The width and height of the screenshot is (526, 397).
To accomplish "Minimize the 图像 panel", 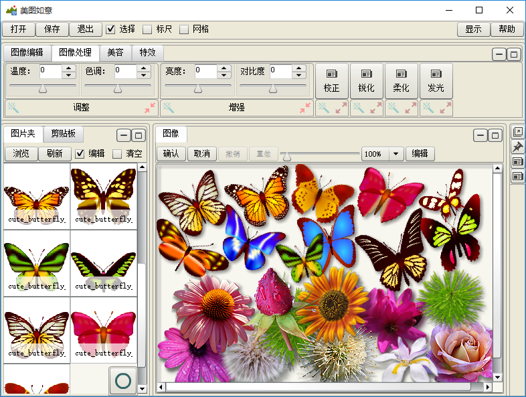I will pyautogui.click(x=480, y=136).
